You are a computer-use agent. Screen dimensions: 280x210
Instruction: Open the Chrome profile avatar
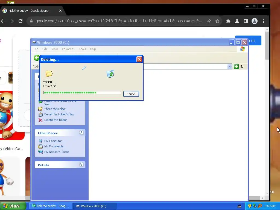point(255,21)
